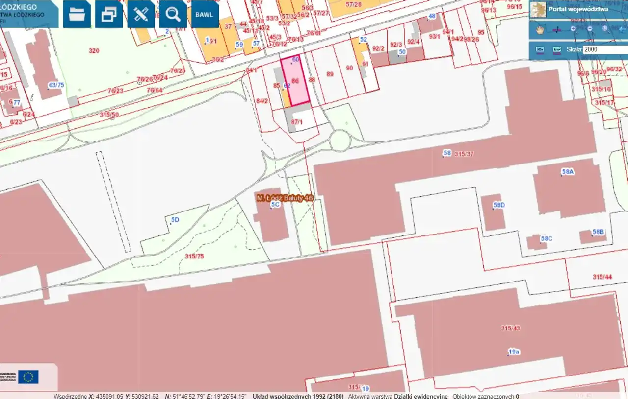
Task: Click parcel label 315/50
Action: 109,115
